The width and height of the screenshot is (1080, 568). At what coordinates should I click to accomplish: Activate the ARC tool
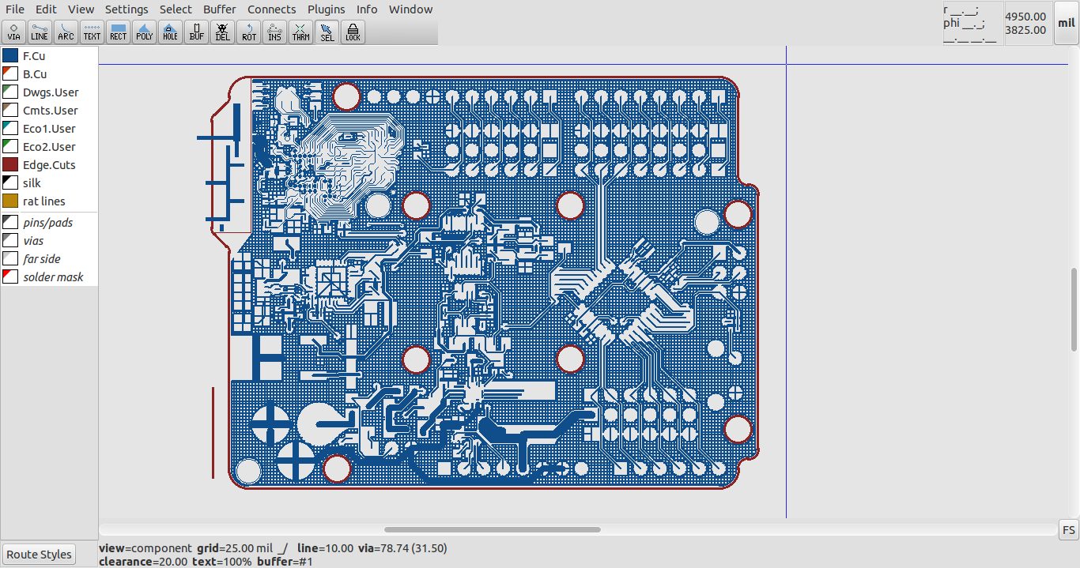[66, 32]
